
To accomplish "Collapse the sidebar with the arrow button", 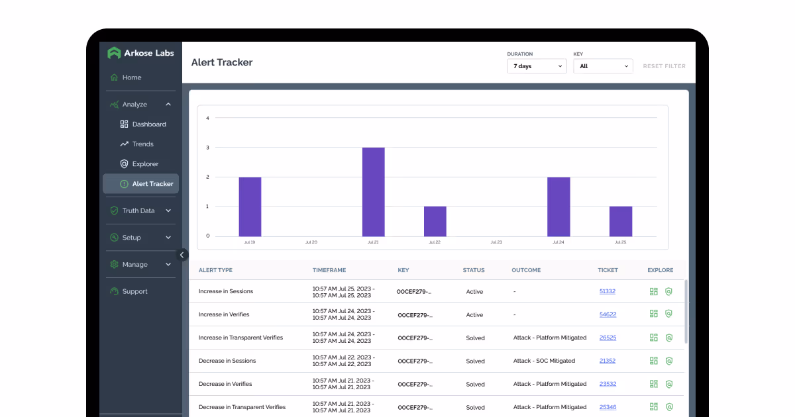I will 183,255.
